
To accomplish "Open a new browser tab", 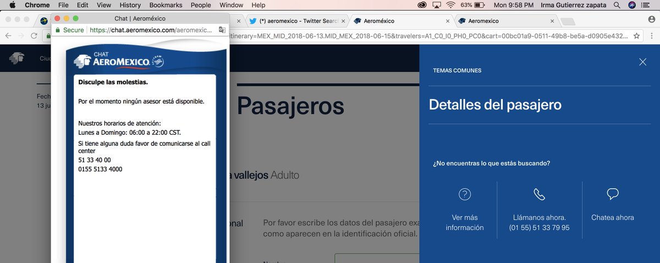I will point(568,21).
